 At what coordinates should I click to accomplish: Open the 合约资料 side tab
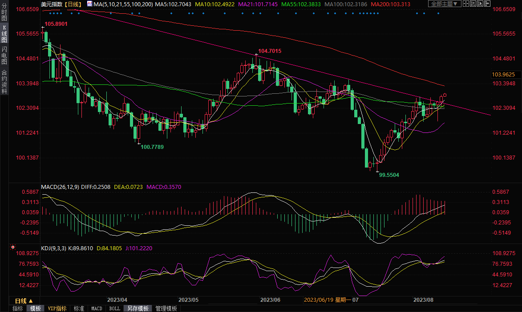click(x=4, y=81)
